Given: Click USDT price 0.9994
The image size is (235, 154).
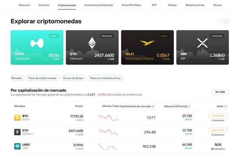Looking at the screenshot, I should [x=78, y=145].
